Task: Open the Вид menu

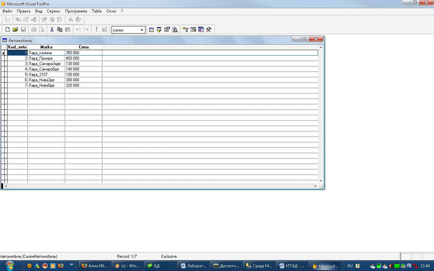Action: point(39,11)
